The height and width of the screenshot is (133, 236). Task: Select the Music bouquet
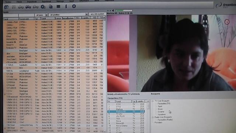coord(160,109)
